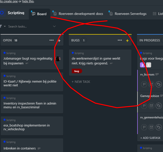Open the BUGS column ellipsis options

click(120, 40)
